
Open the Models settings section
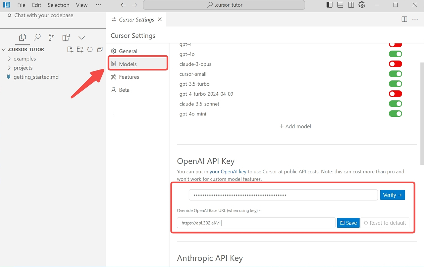[x=138, y=64]
